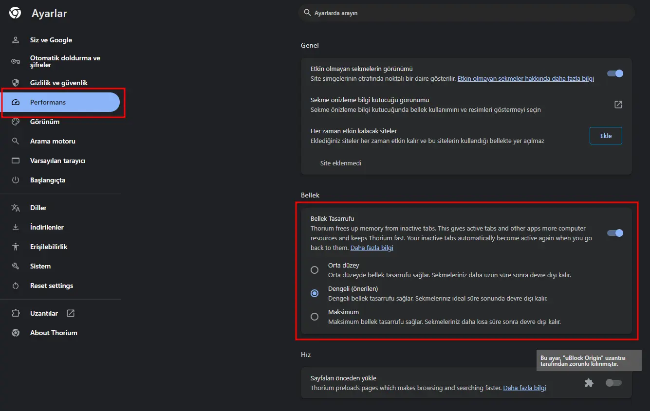Screen dimensions: 650x411
Task: Select Performans in the sidebar
Action: tap(60, 102)
